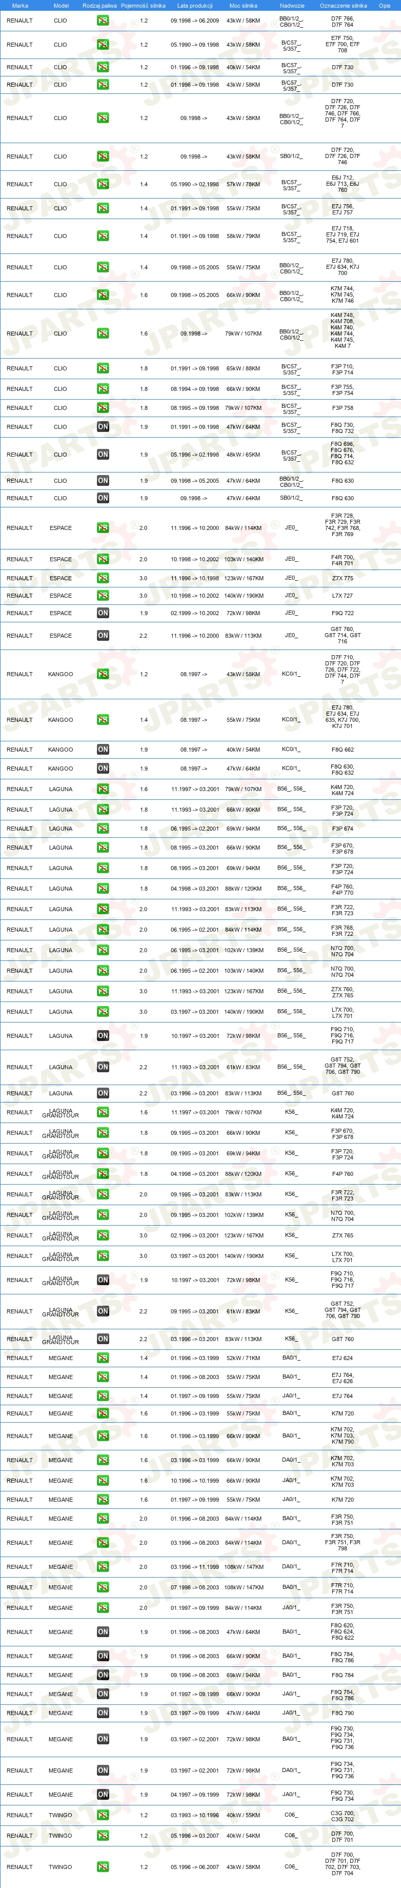This screenshot has height=1888, width=401.
Task: Click the Lata produkcji column header
Action: pos(195,5)
